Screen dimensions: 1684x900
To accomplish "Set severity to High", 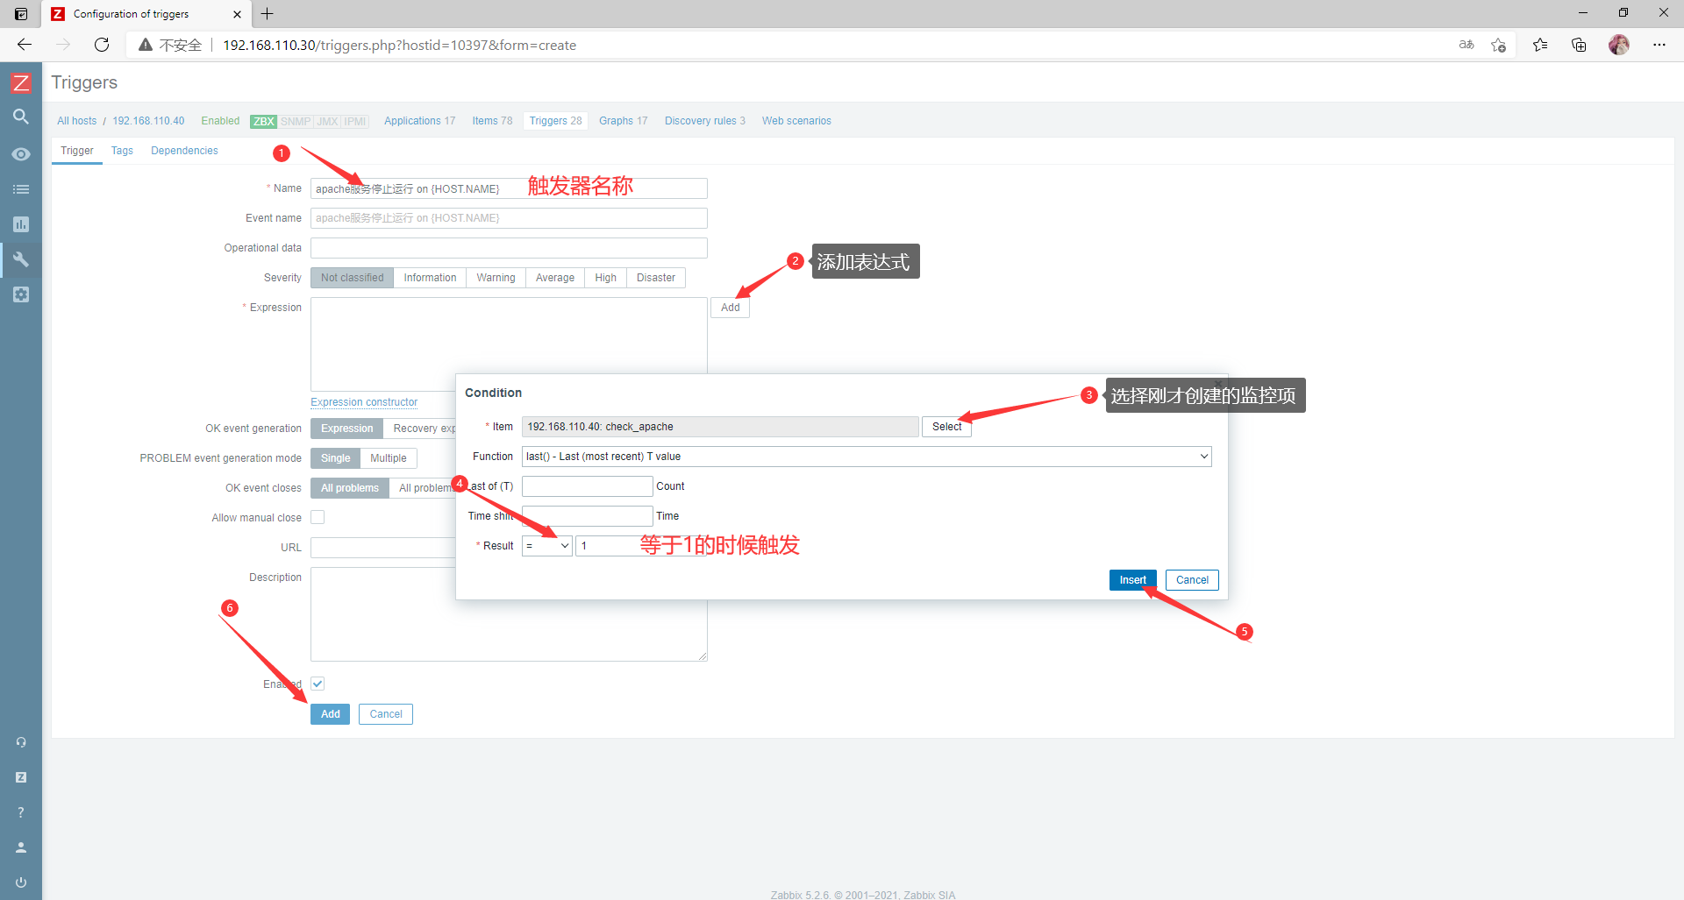I will pyautogui.click(x=605, y=278).
